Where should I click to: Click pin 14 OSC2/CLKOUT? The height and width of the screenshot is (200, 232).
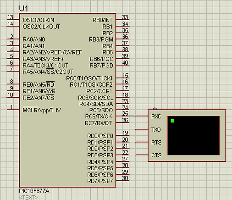pos(13,26)
